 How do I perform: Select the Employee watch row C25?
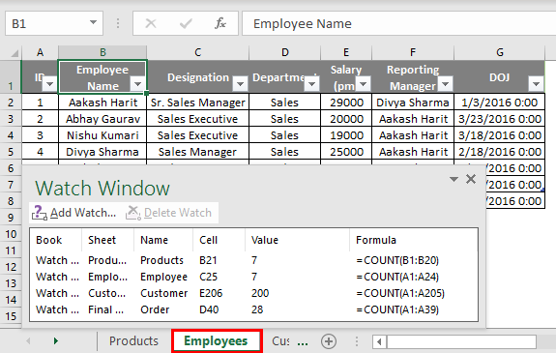[253, 277]
